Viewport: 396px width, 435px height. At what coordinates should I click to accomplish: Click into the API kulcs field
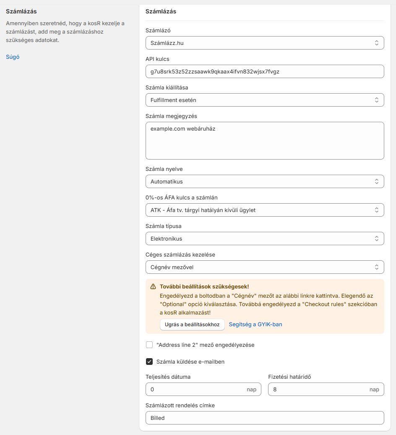point(264,71)
